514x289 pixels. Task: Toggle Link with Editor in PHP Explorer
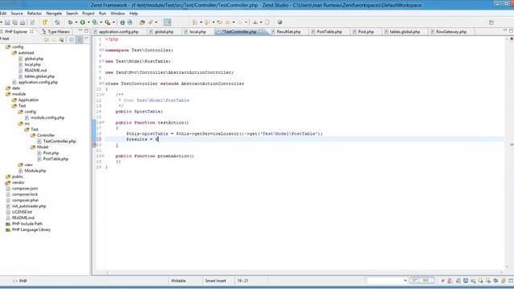pyautogui.click(x=80, y=39)
